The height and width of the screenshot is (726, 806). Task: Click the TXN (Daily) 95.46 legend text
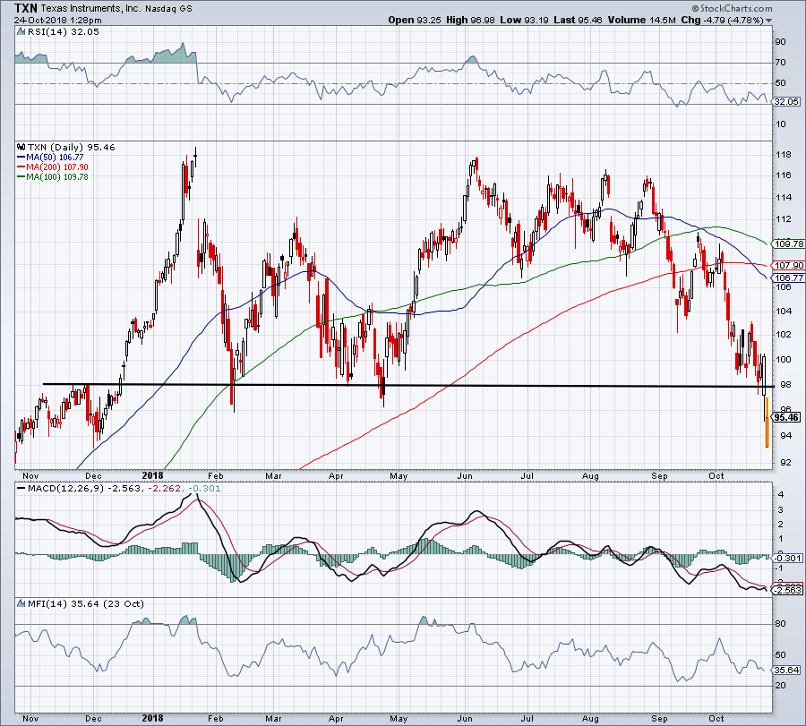pos(72,148)
